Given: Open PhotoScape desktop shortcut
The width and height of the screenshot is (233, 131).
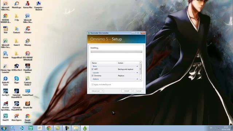Looking at the screenshot, I should [16, 5].
